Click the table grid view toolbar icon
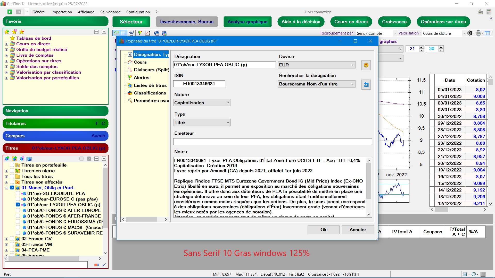Viewport: 495px width, 278px height. 123,33
